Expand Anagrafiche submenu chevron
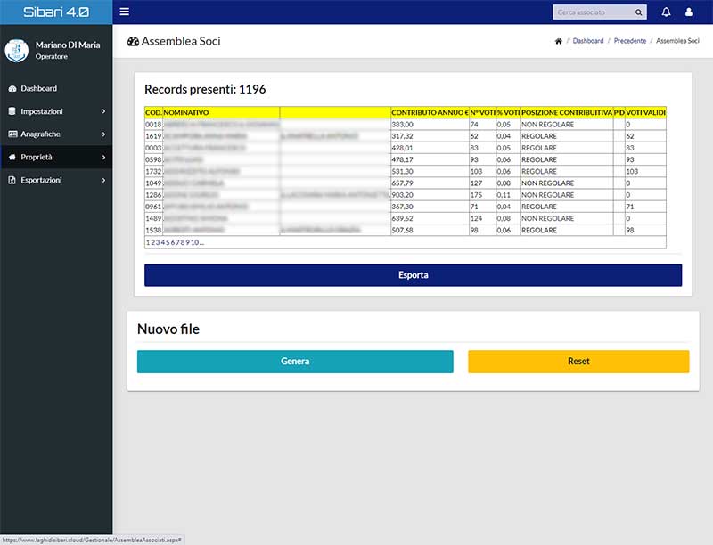This screenshot has width=713, height=545. 103,134
